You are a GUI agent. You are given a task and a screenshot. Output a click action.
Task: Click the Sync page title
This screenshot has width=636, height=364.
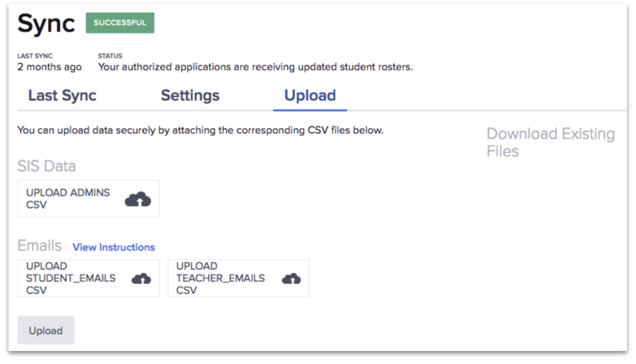47,22
